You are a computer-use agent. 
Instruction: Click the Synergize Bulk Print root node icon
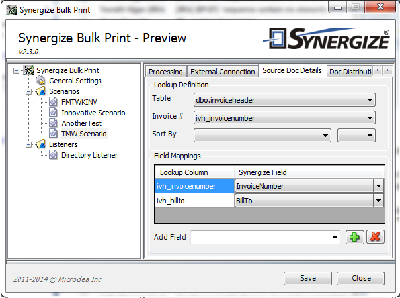coord(28,70)
